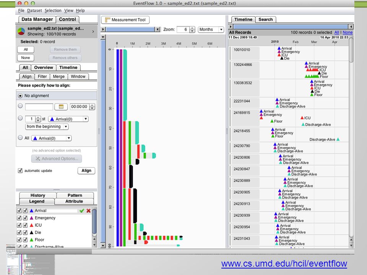Click the None selection button
The width and height of the screenshot is (367, 275).
pos(26,58)
